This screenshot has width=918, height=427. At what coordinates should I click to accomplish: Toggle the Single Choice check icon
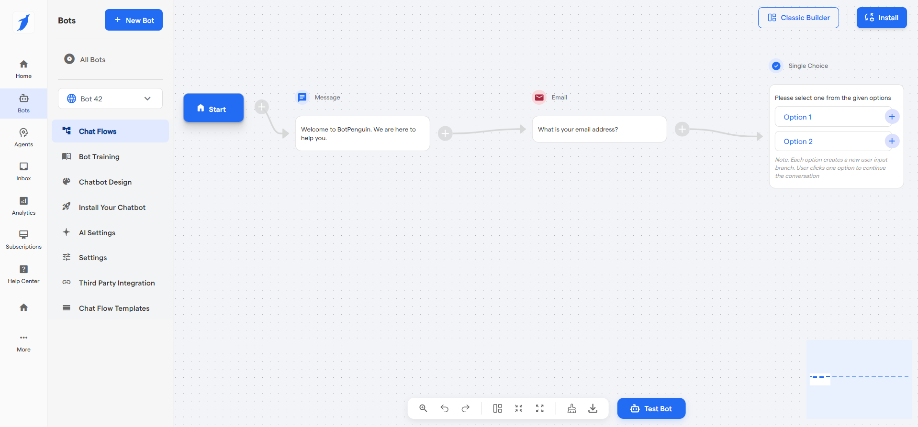pos(776,66)
